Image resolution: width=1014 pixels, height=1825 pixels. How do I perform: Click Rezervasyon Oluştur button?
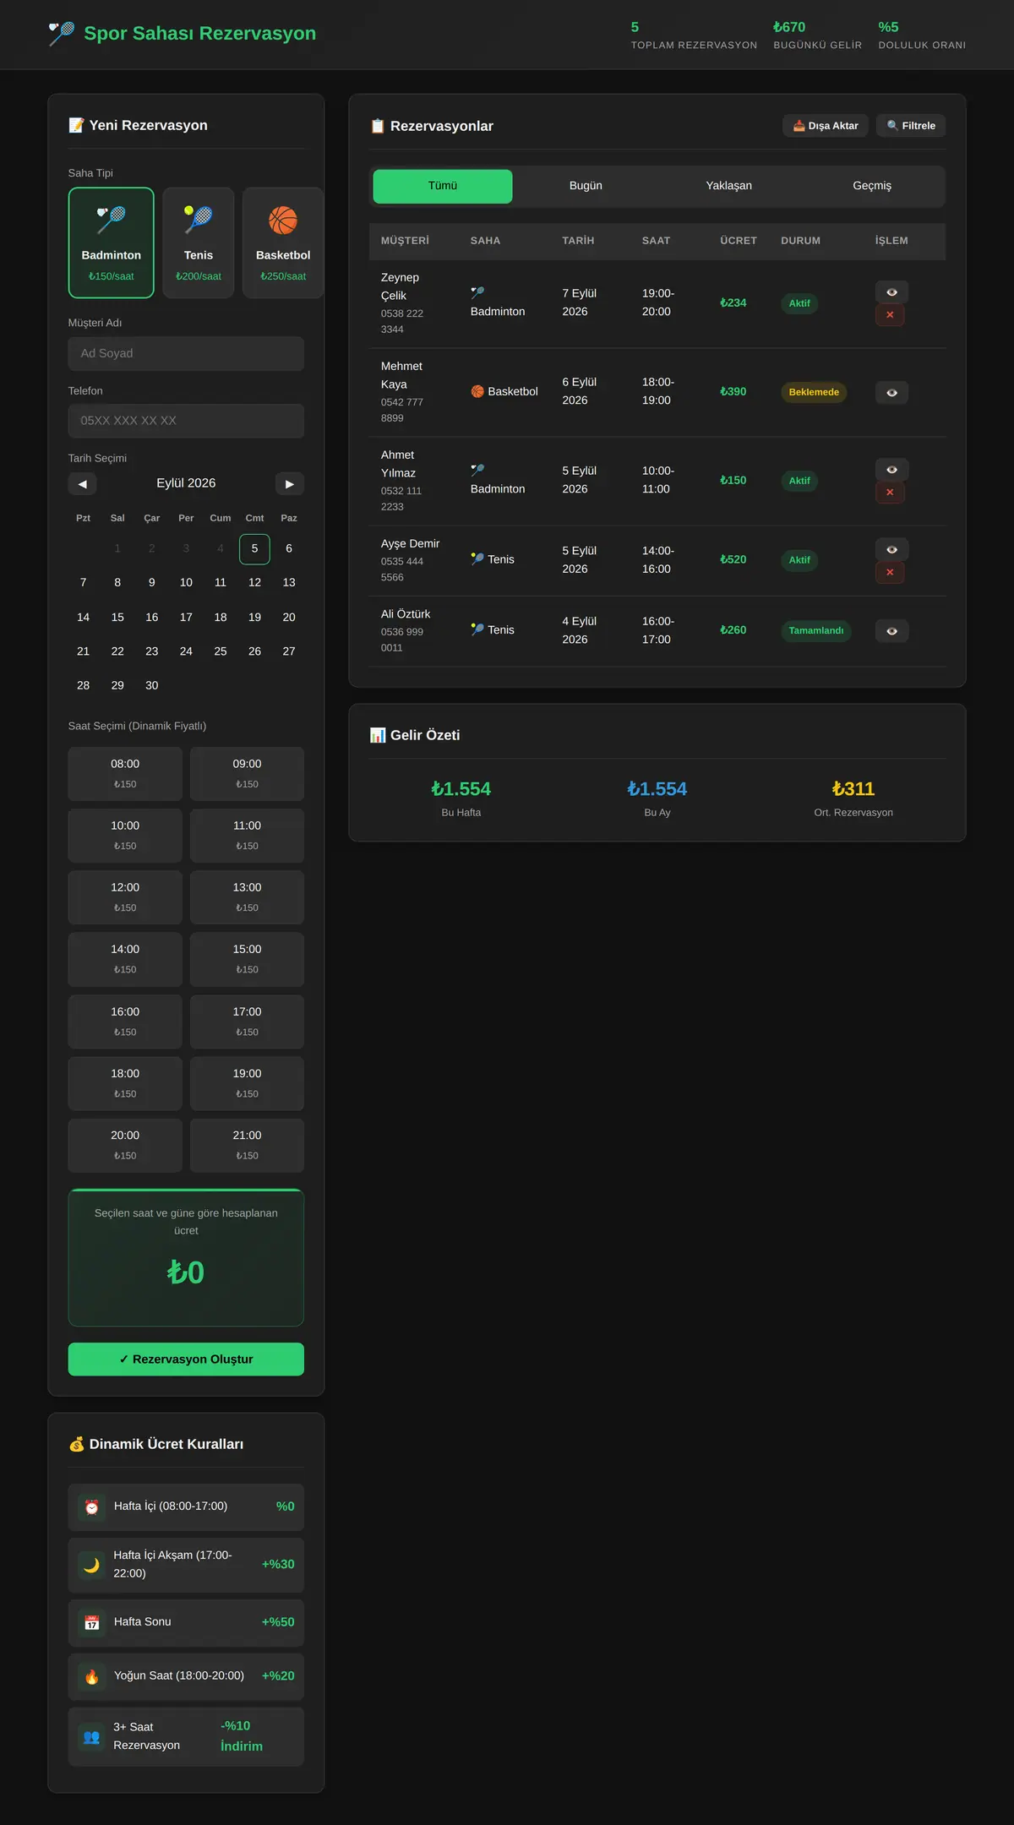(x=186, y=1359)
